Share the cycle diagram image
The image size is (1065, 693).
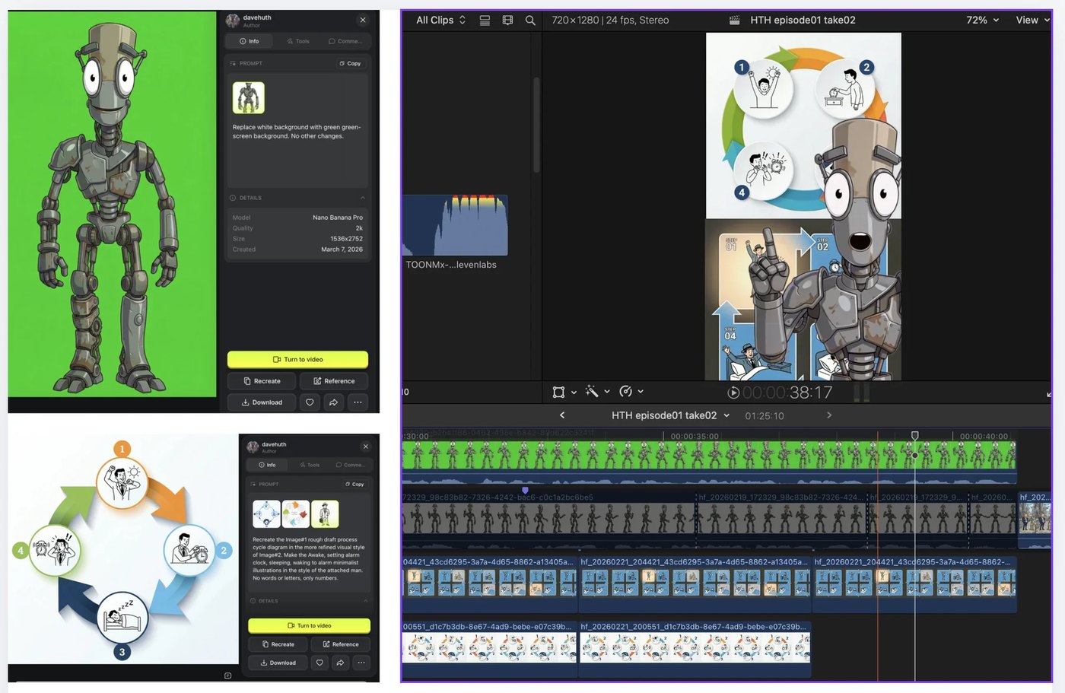pos(340,663)
